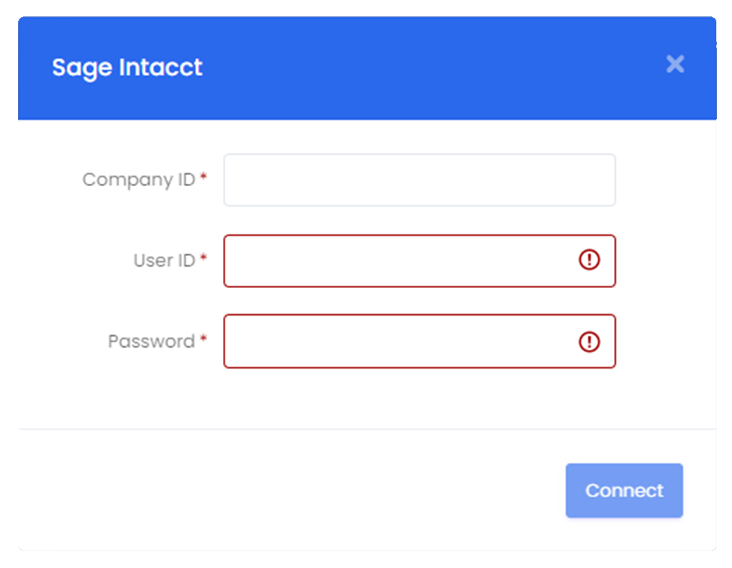Click blank area right of Company ID field
Screen dimensions: 732x568
[x=666, y=180]
